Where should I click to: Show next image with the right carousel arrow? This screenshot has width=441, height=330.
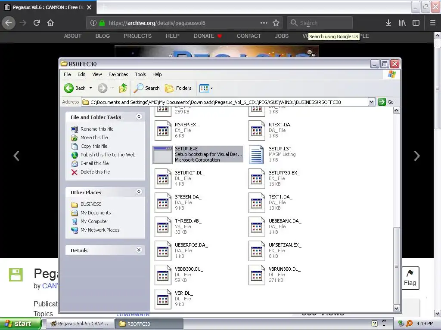point(417,156)
